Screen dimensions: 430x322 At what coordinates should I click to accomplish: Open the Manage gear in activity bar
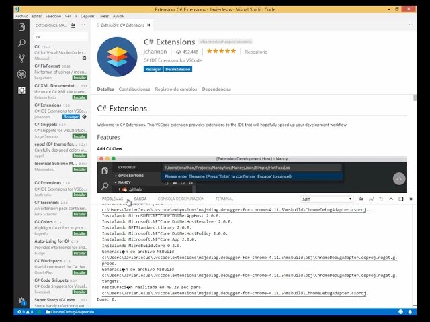click(x=21, y=301)
